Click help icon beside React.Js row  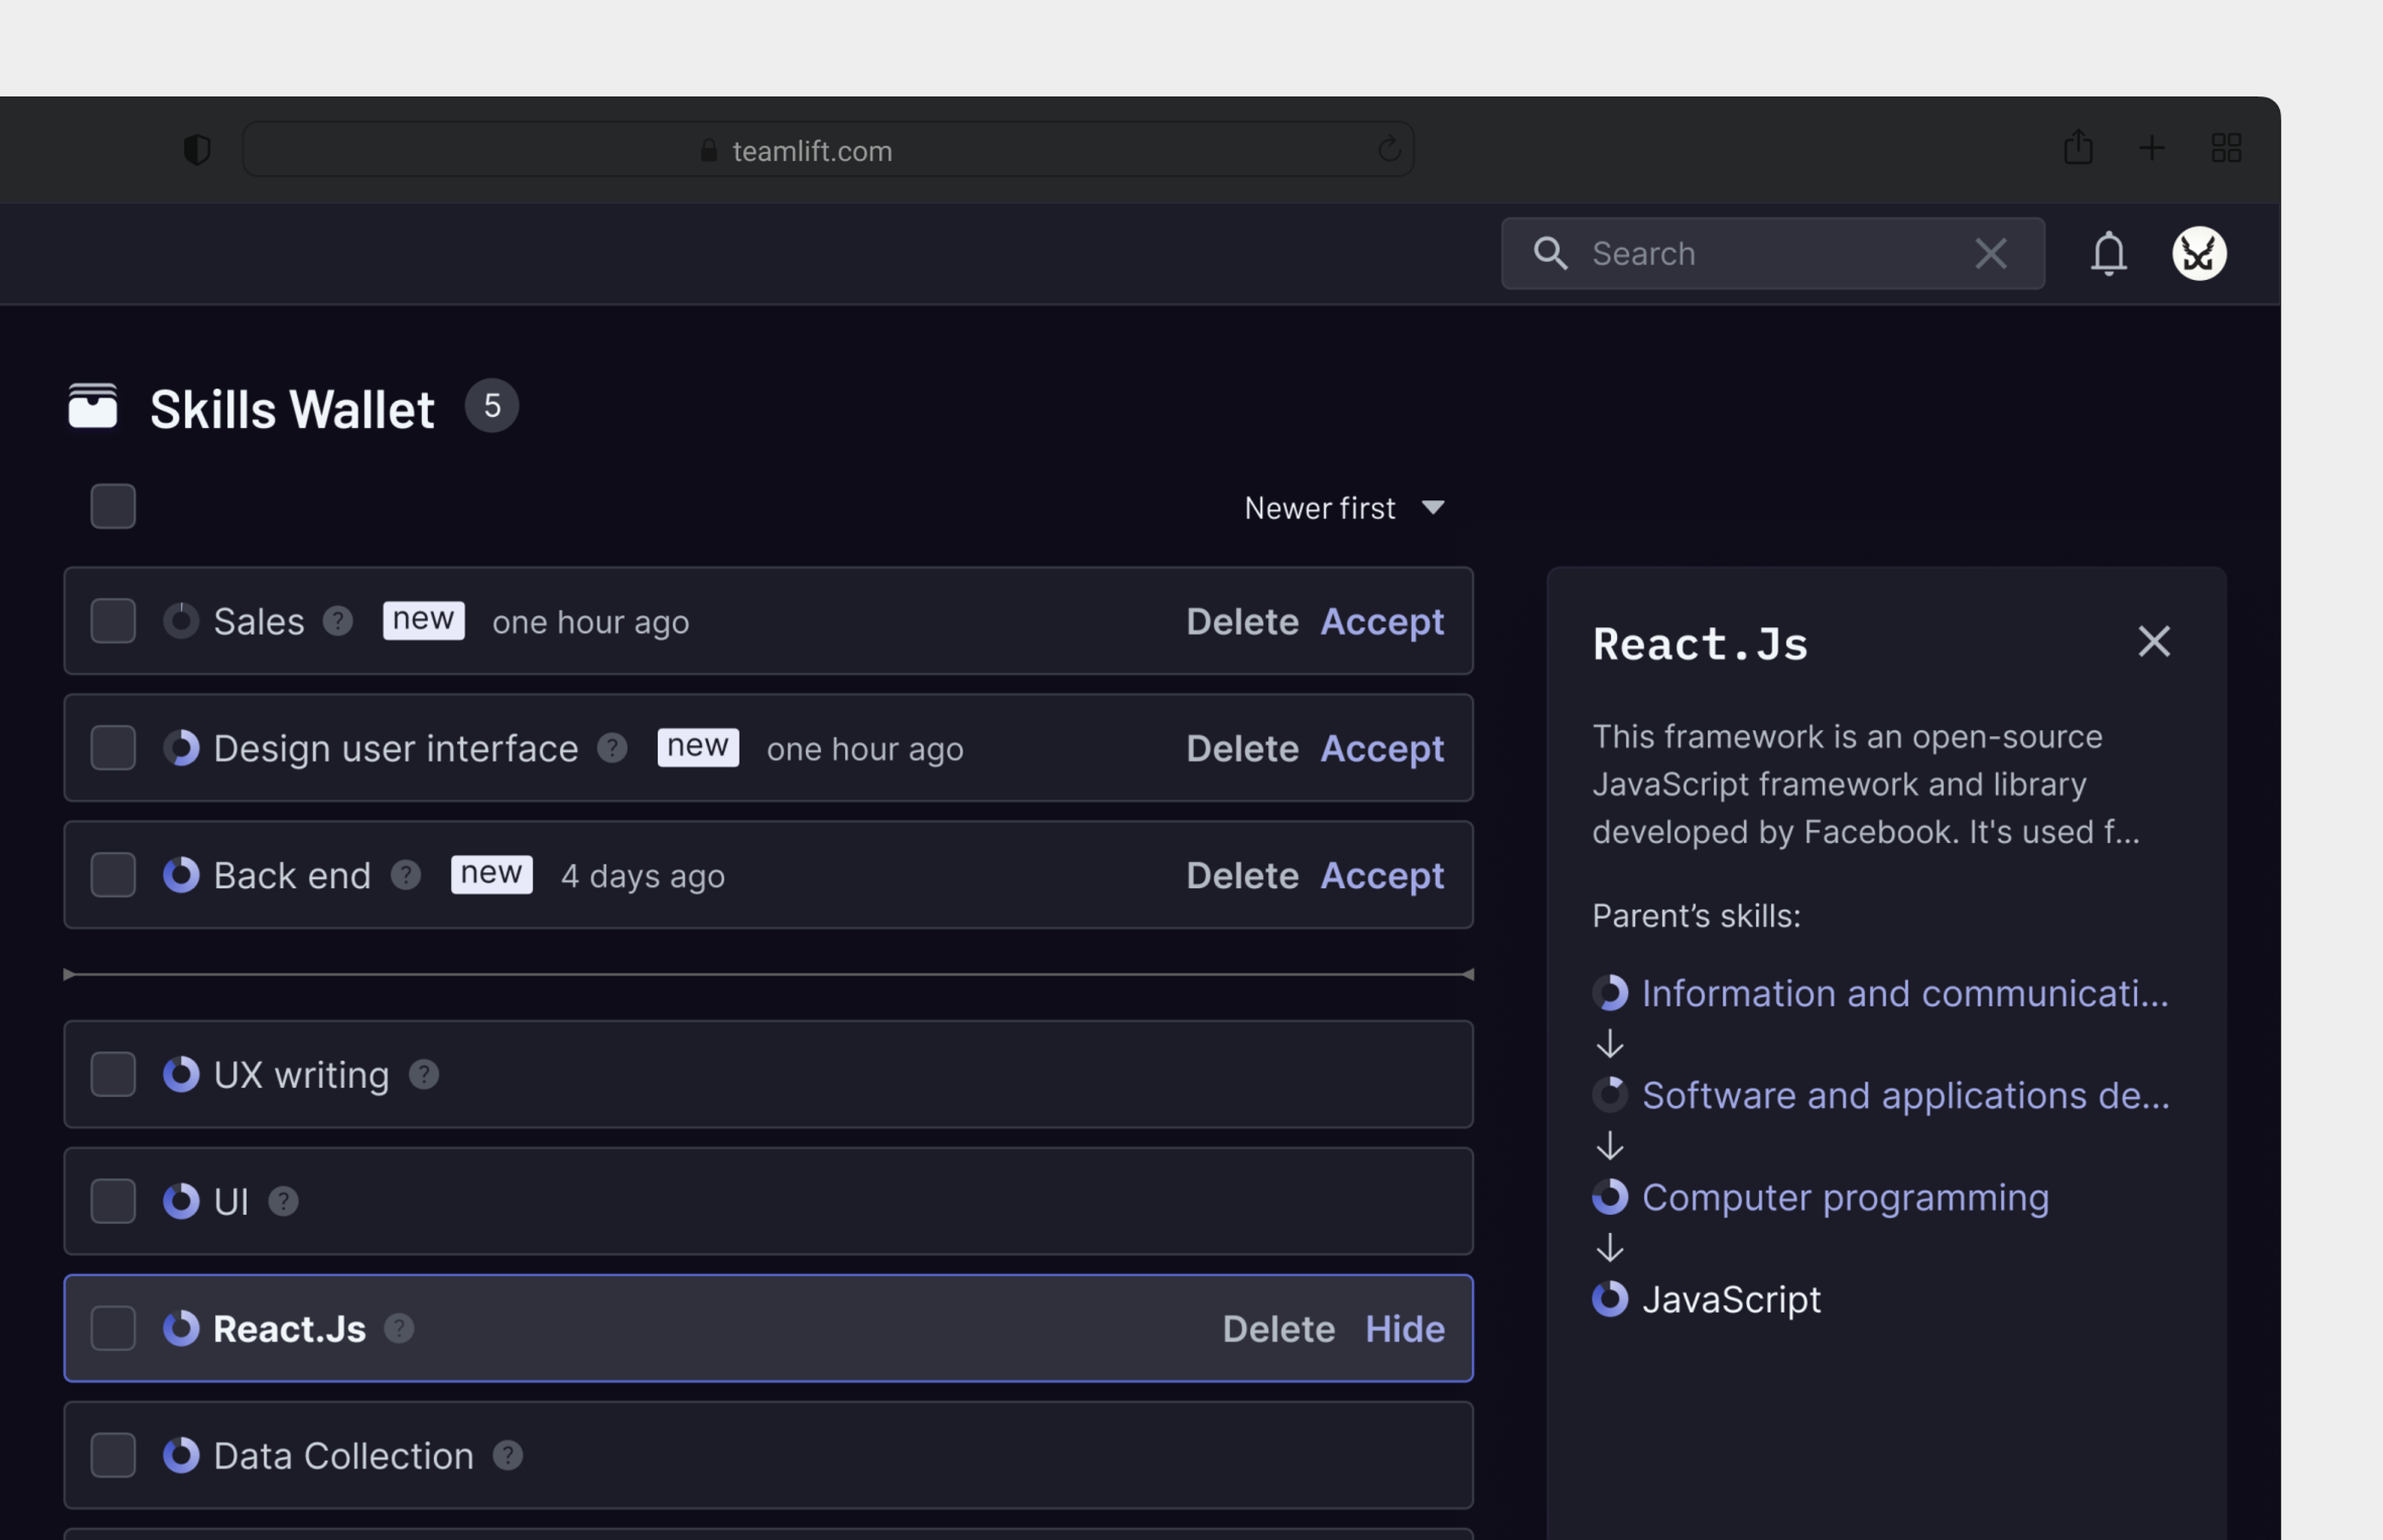pyautogui.click(x=399, y=1328)
